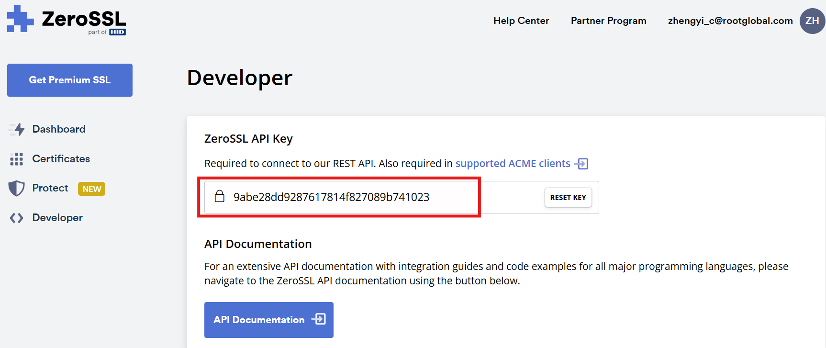The width and height of the screenshot is (826, 348).
Task: Click the arrow icon inside API Documentation button
Action: pyautogui.click(x=319, y=319)
